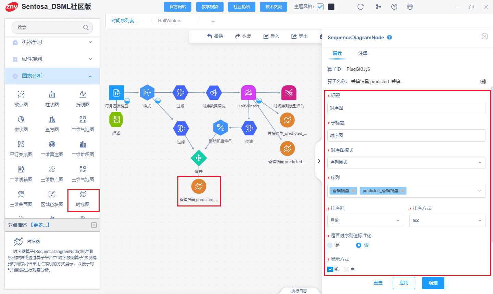Open the 排序列 月份 dropdown
The width and height of the screenshot is (493, 294).
[365, 221]
